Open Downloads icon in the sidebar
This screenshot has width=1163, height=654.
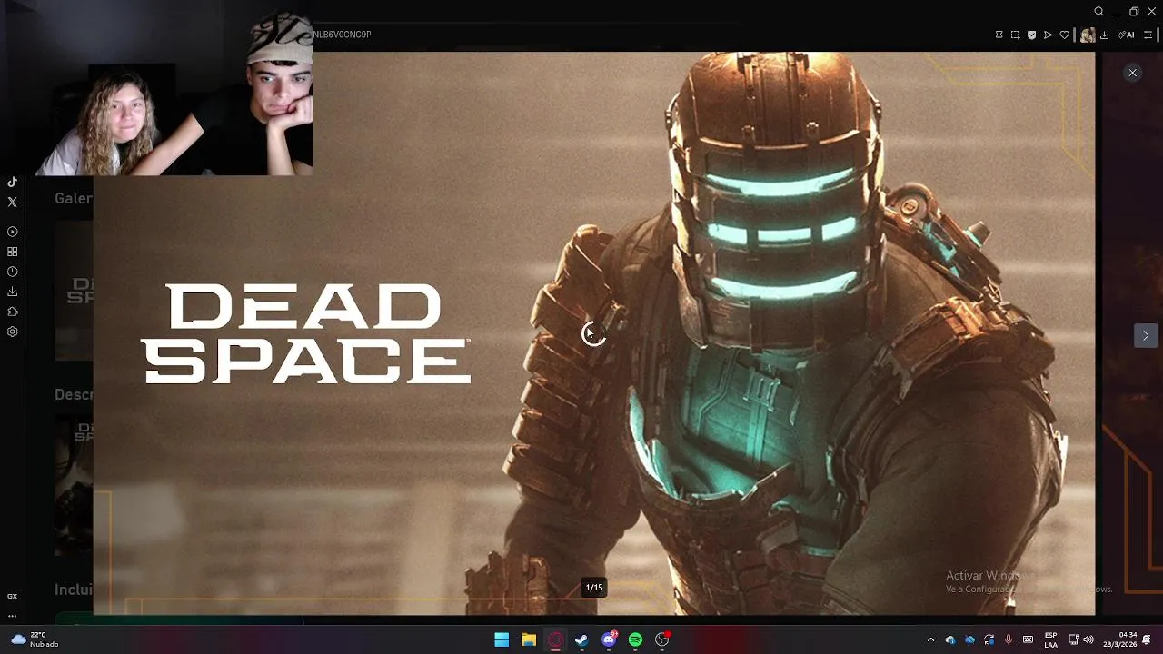click(13, 292)
